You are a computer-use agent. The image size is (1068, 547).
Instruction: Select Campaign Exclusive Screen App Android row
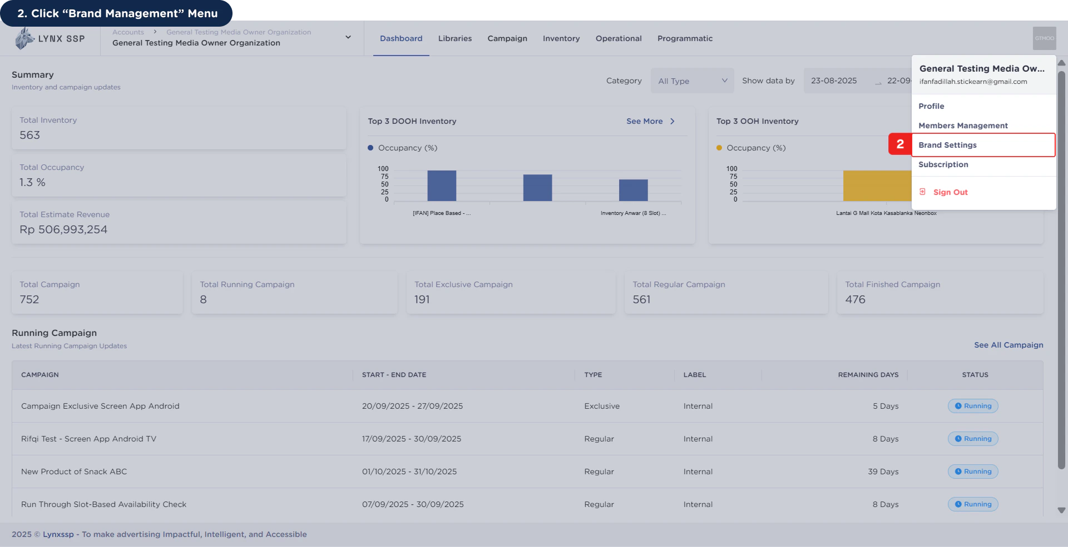[x=527, y=406]
